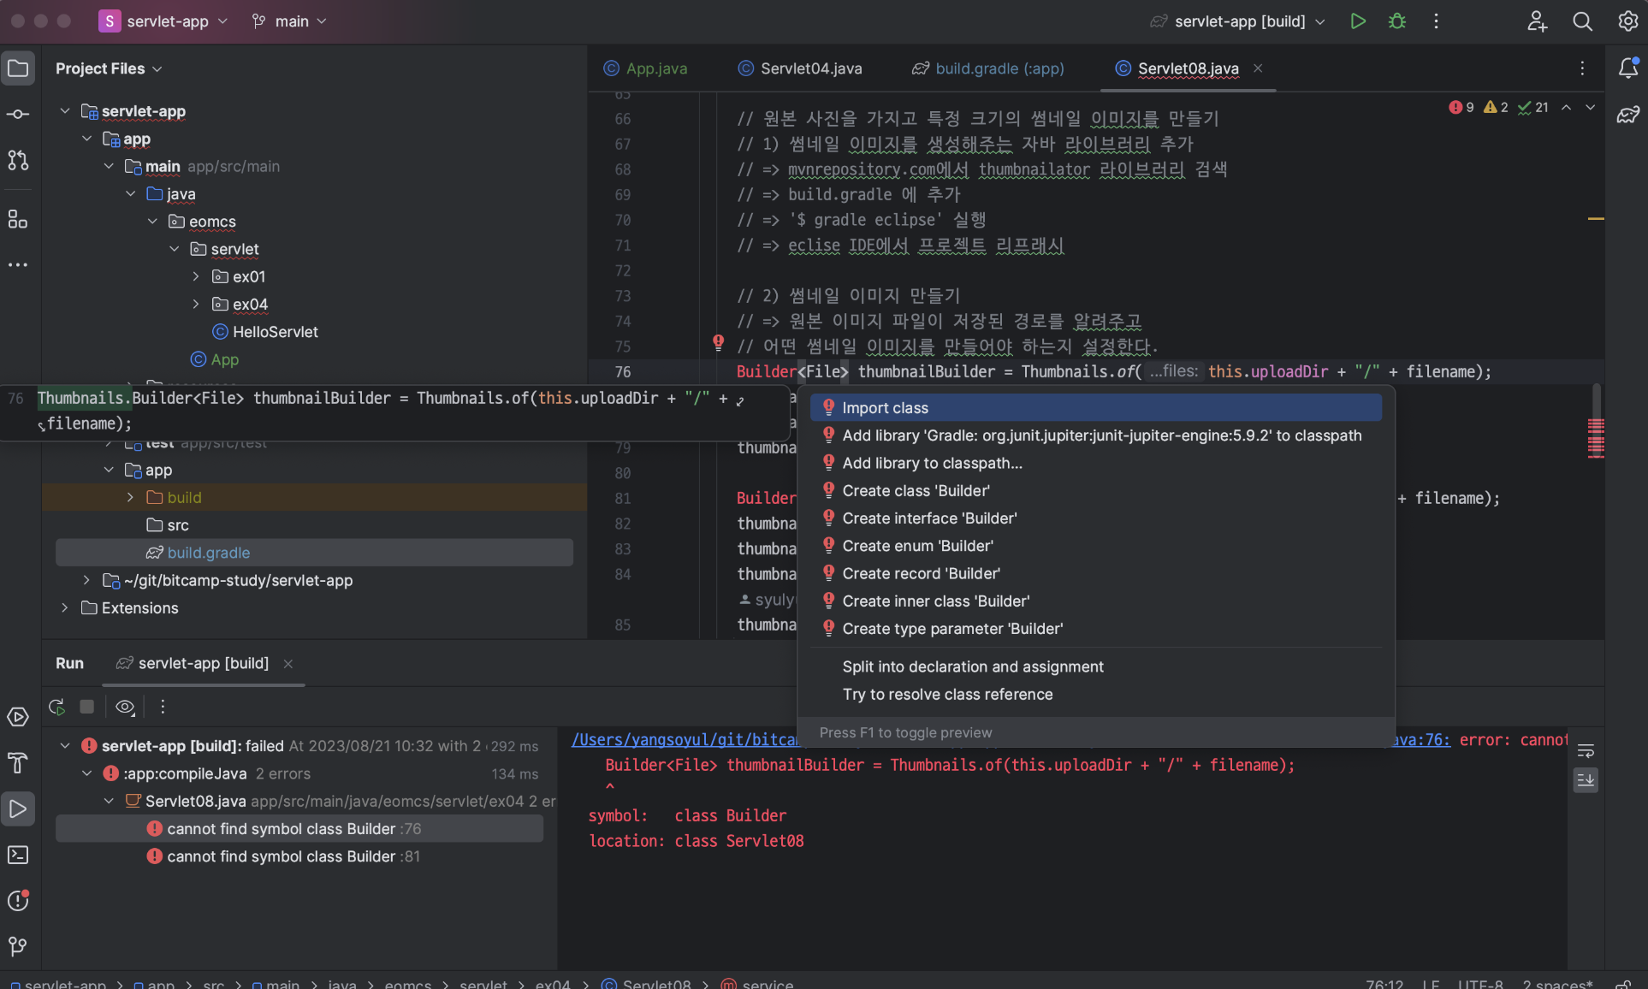Click the Run green play icon
The image size is (1648, 989).
point(1357,21)
